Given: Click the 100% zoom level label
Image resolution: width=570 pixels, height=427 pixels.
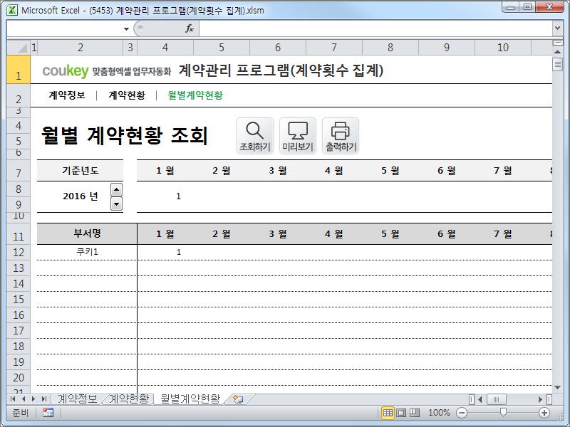Looking at the screenshot, I should [x=439, y=413].
